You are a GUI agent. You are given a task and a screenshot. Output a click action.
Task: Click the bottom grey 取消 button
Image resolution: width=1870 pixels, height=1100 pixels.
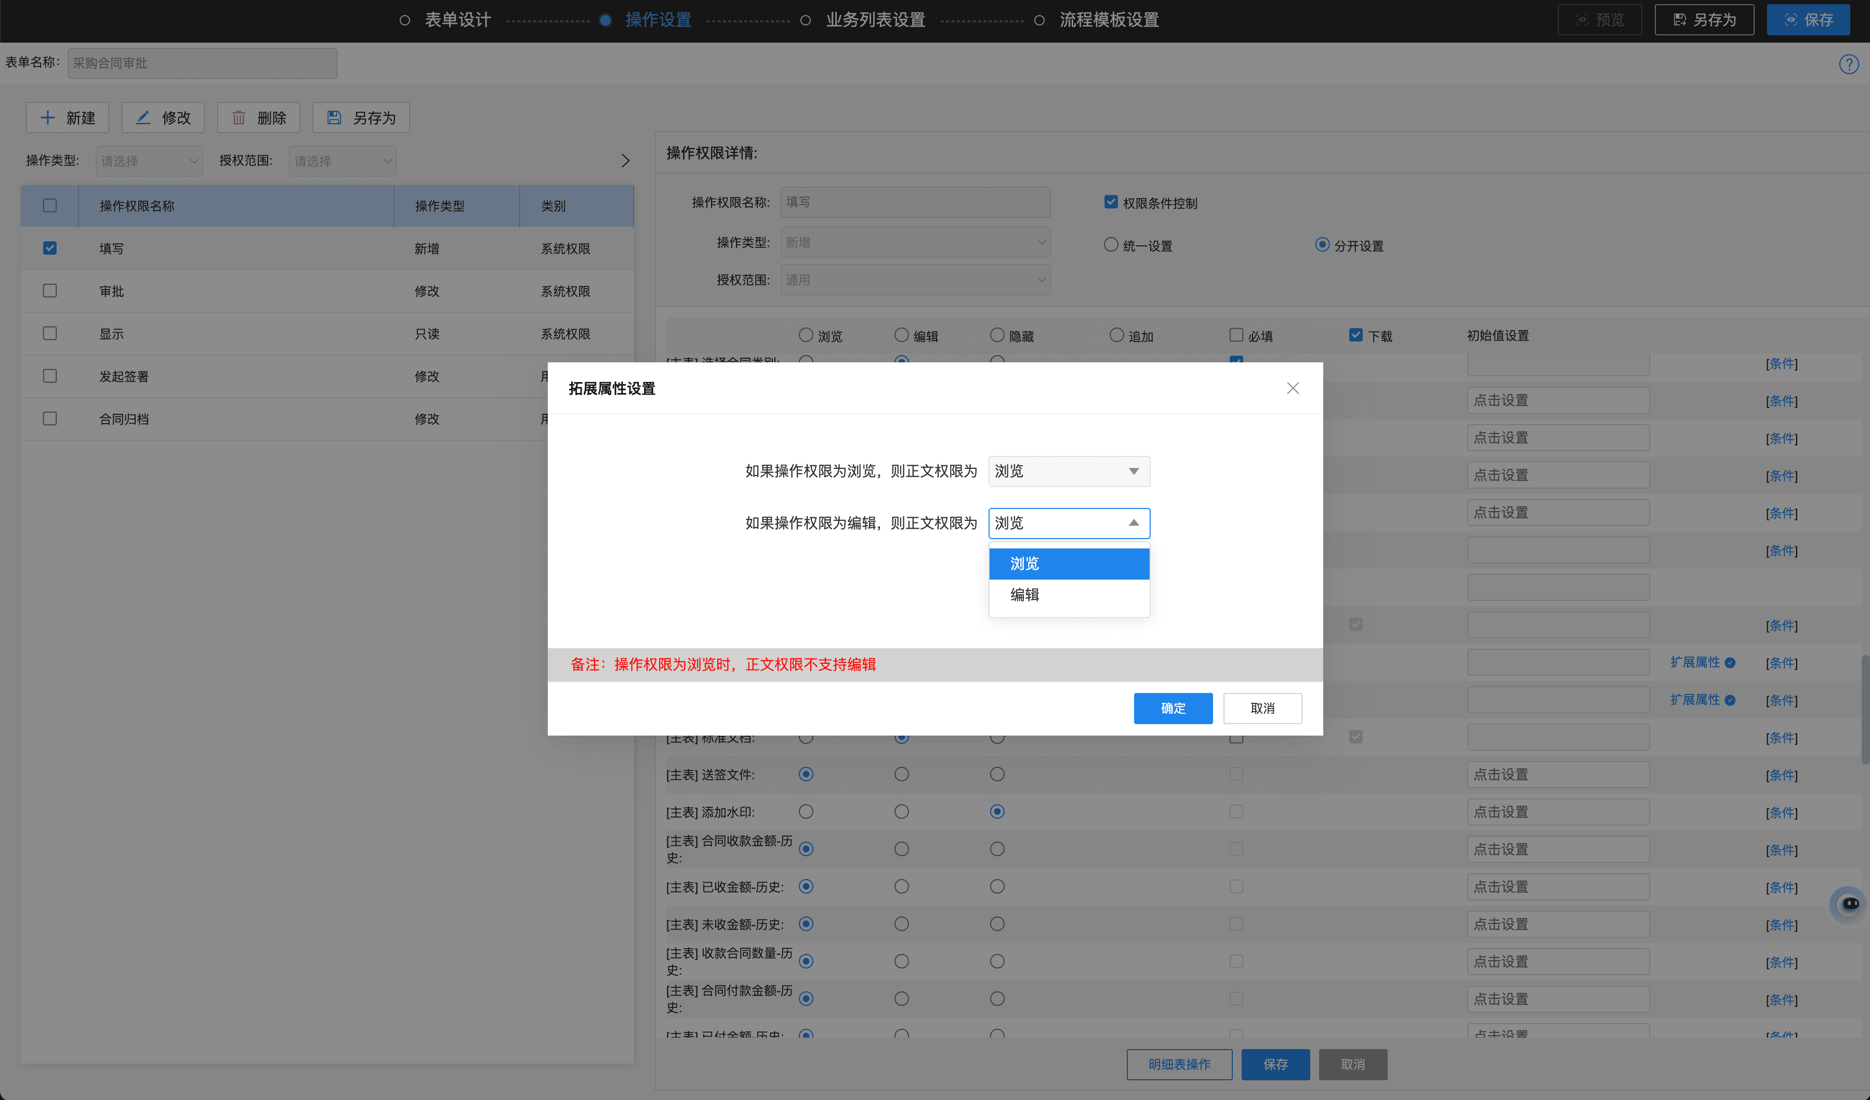(1353, 1064)
